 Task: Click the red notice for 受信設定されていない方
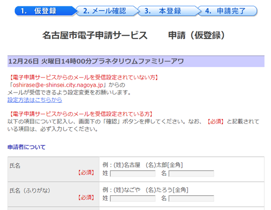[83, 77]
